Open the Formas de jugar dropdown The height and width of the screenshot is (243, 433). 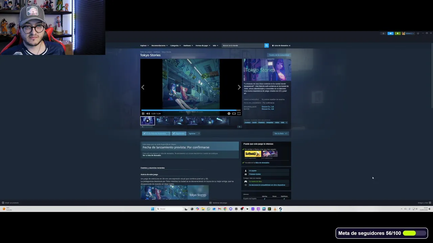click(203, 45)
